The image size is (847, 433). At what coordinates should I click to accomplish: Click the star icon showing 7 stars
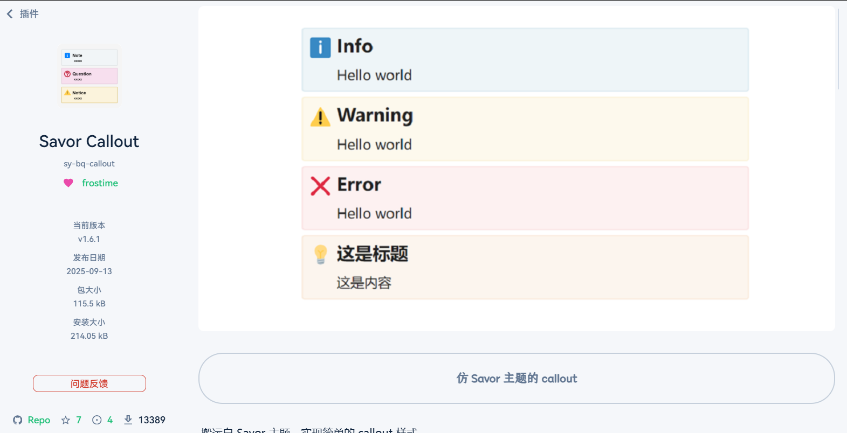pos(66,420)
